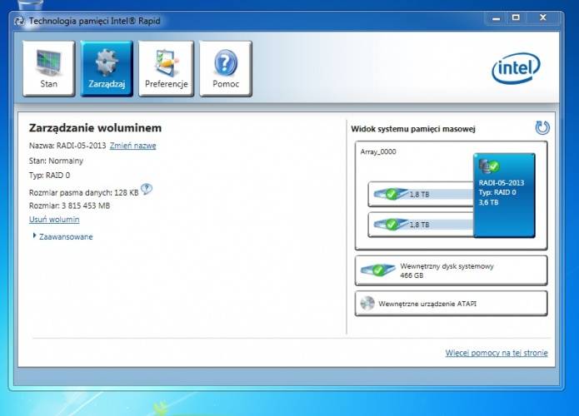The width and height of the screenshot is (579, 416).
Task: Click the Intel logo
Action: pos(516,68)
